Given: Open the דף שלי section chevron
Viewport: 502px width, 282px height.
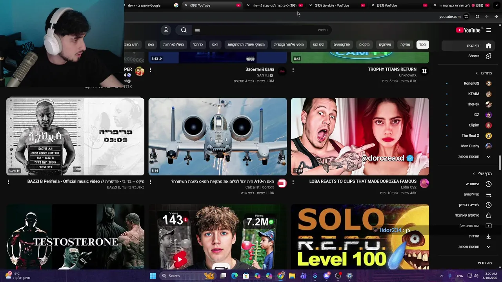Looking at the screenshot, I should [474, 174].
